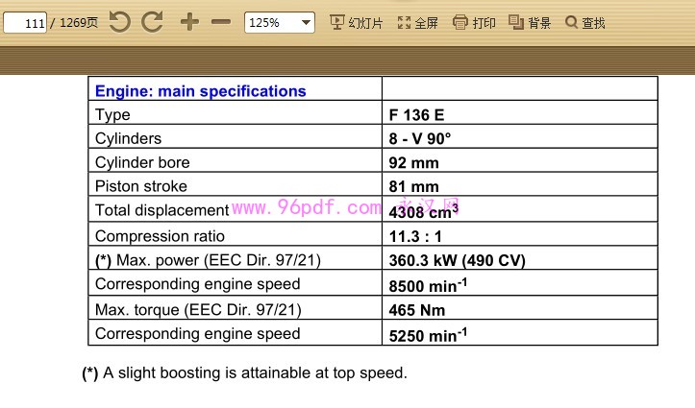Open the 125% zoom dropdown
The width and height of the screenshot is (695, 408).
[279, 23]
